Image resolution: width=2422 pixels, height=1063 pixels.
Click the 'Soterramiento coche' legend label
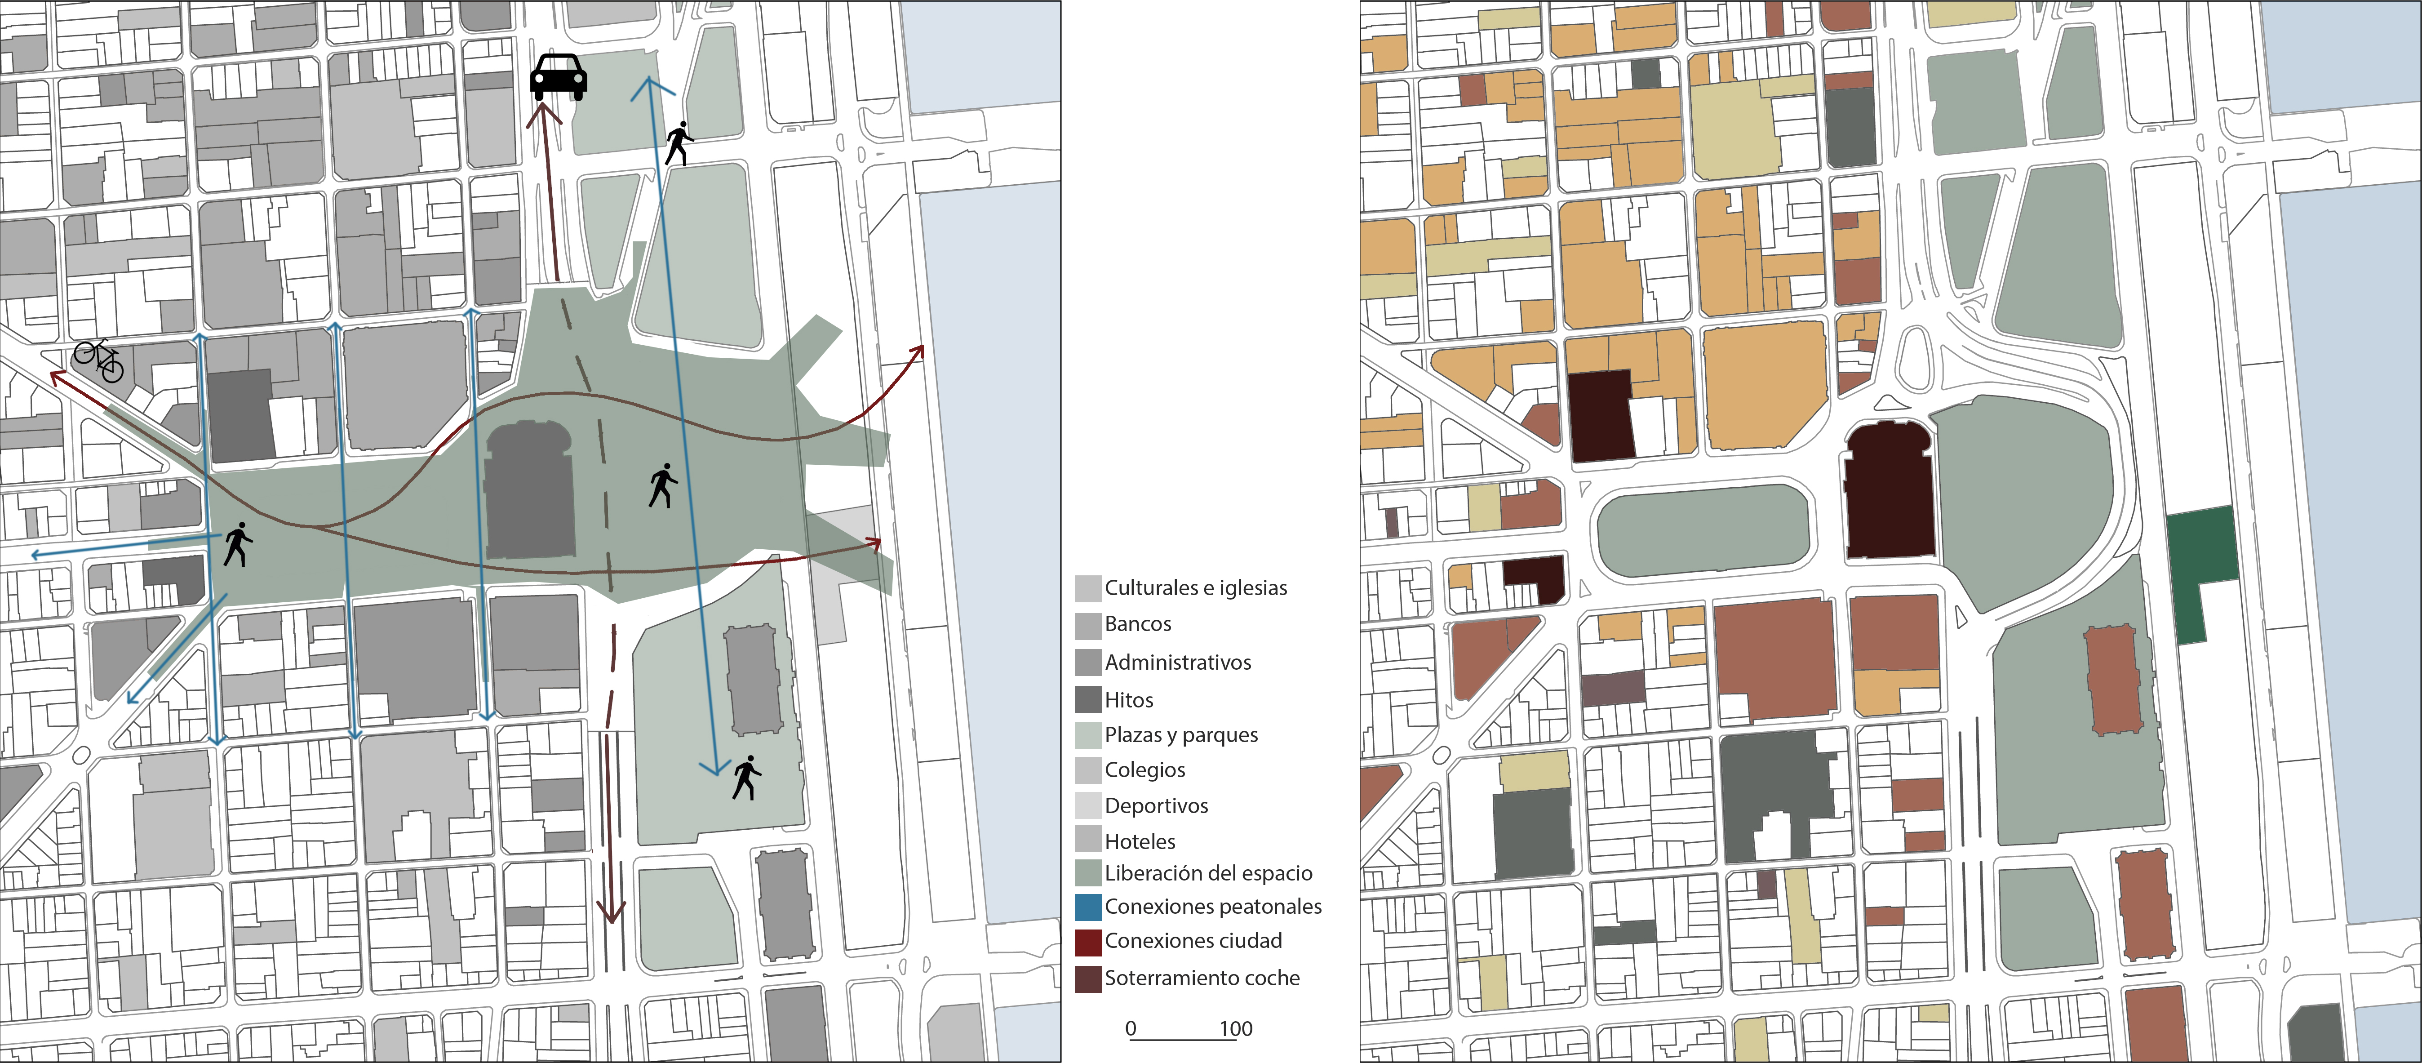[1202, 978]
